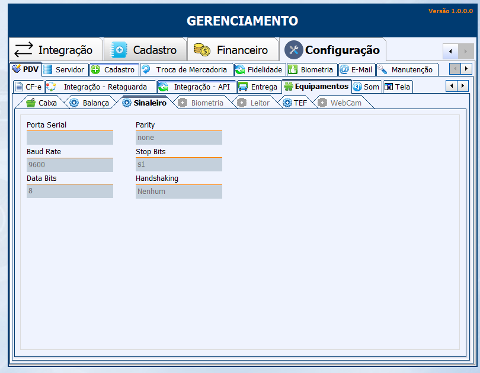Open the Som speaker icon tab
The width and height of the screenshot is (480, 373).
pos(357,87)
